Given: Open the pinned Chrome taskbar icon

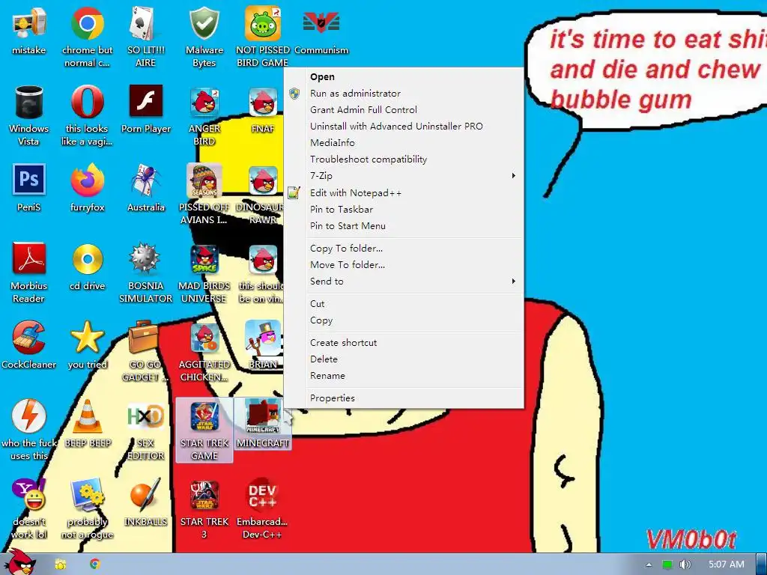Looking at the screenshot, I should pyautogui.click(x=95, y=565).
